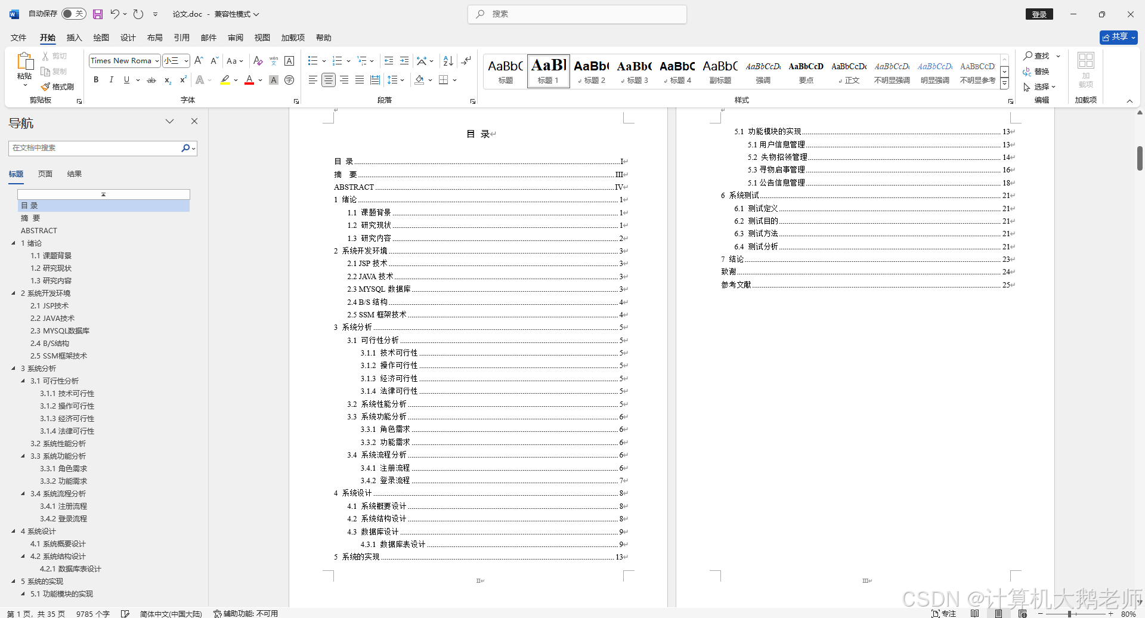
Task: Increase font size with Grow Font icon
Action: pyautogui.click(x=199, y=60)
